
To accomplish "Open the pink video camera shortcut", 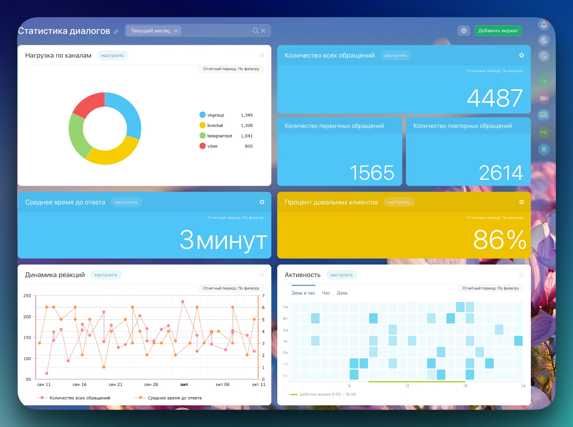I will pyautogui.click(x=544, y=98).
